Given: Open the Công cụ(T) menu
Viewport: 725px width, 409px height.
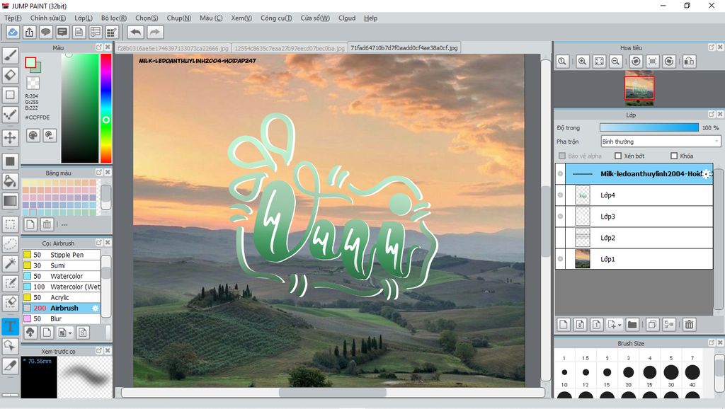Looking at the screenshot, I should point(276,18).
